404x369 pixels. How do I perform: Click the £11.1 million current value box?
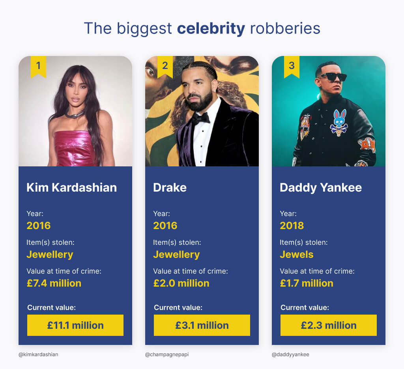(75, 325)
